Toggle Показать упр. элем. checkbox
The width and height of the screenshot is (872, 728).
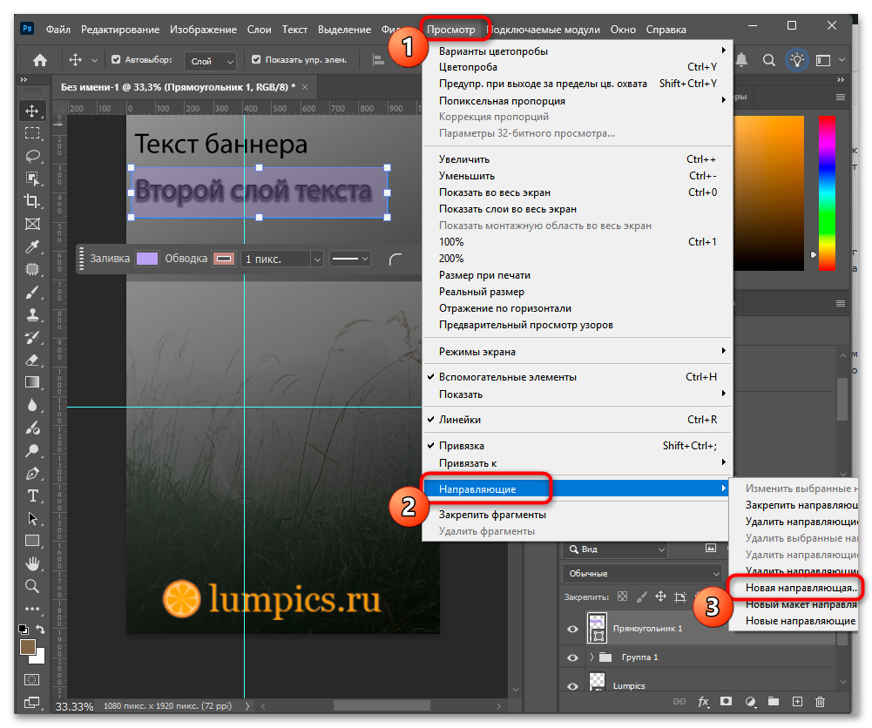click(x=256, y=59)
